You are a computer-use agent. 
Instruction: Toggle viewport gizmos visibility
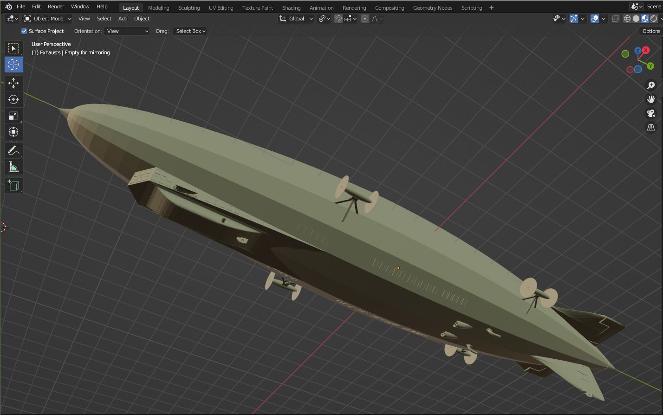574,19
